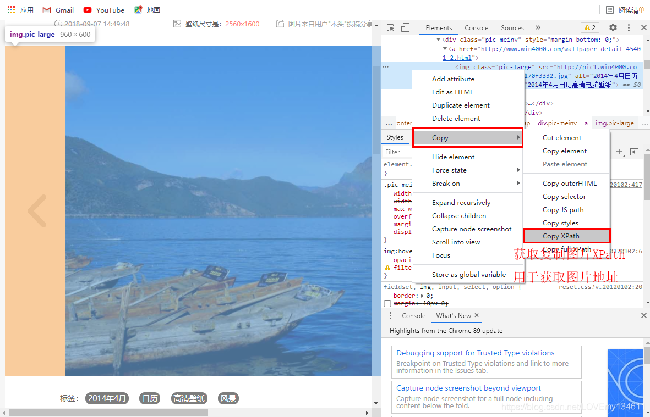Collapse the div.pic-meinv node triangle
This screenshot has height=417, width=650.
pyautogui.click(x=439, y=40)
